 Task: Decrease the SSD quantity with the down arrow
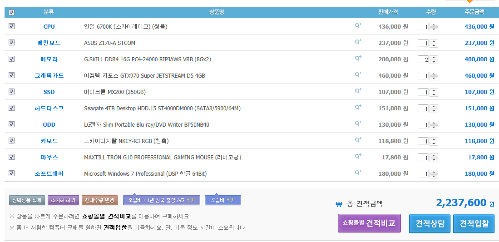pos(434,94)
